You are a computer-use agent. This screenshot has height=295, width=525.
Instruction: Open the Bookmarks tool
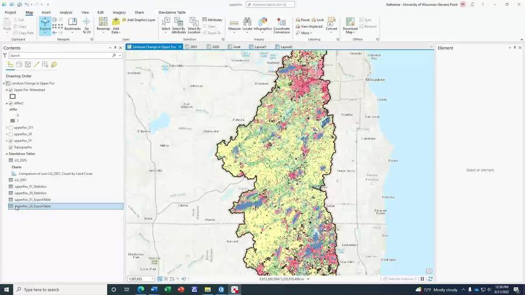(x=72, y=25)
